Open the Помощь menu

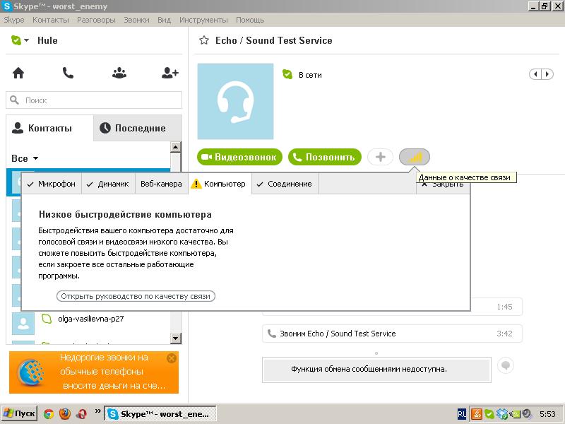[250, 20]
